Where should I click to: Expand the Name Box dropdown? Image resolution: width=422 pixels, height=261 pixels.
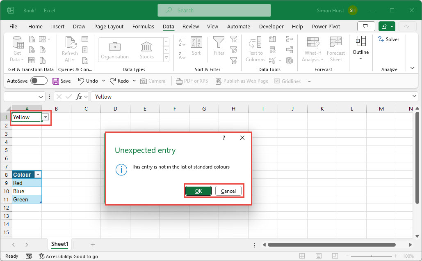pos(41,97)
